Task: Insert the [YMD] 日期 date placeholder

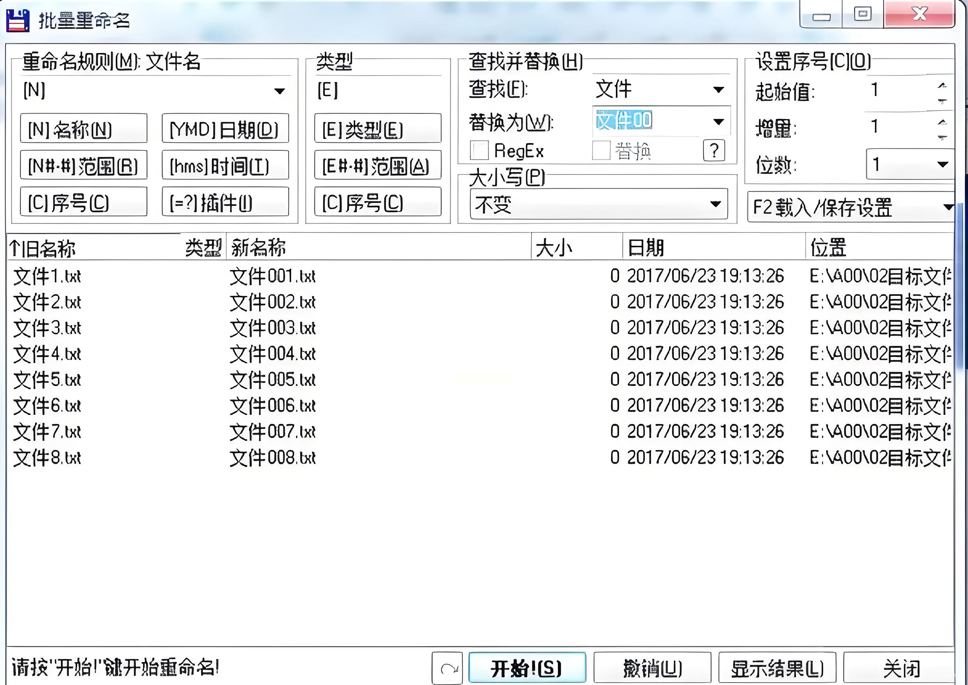Action: click(225, 129)
